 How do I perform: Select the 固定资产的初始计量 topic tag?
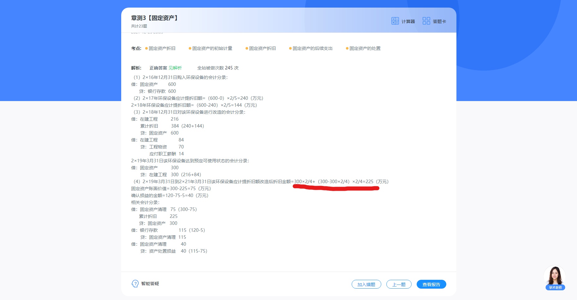[x=212, y=48]
